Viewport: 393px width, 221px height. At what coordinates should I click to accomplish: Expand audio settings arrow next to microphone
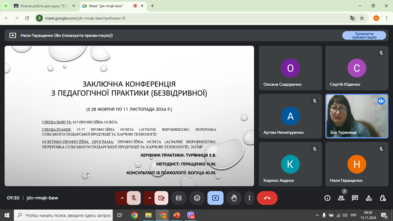pyautogui.click(x=122, y=198)
